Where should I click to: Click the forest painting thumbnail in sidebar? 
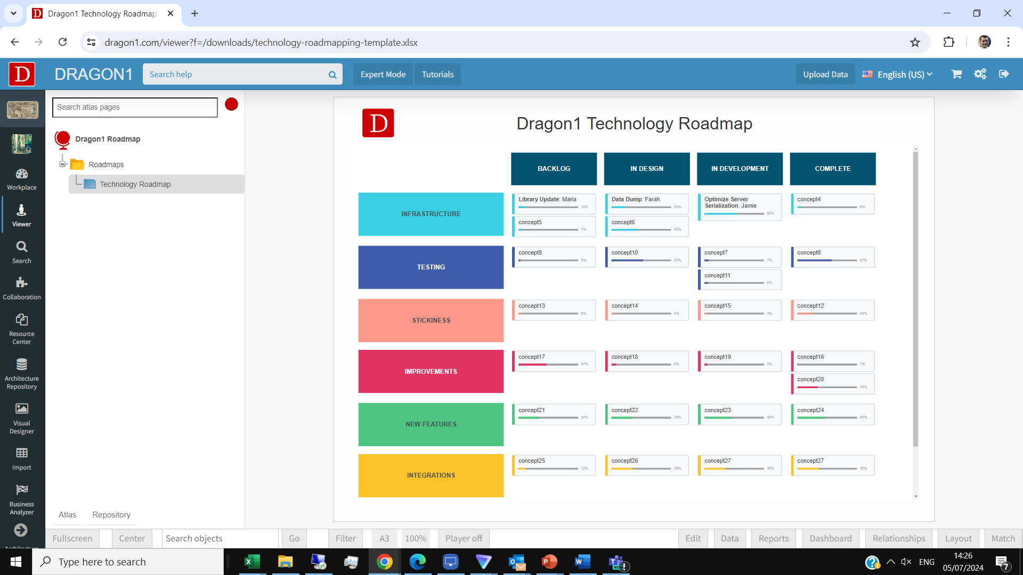(22, 144)
